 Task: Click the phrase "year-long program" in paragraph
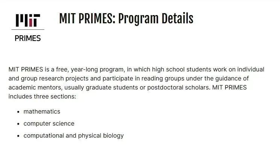tap(97, 70)
